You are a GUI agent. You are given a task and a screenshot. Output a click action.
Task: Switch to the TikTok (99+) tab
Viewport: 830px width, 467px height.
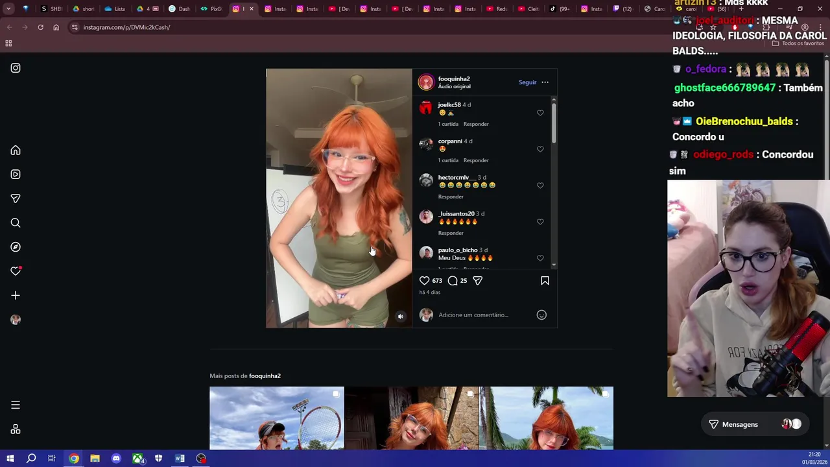560,9
